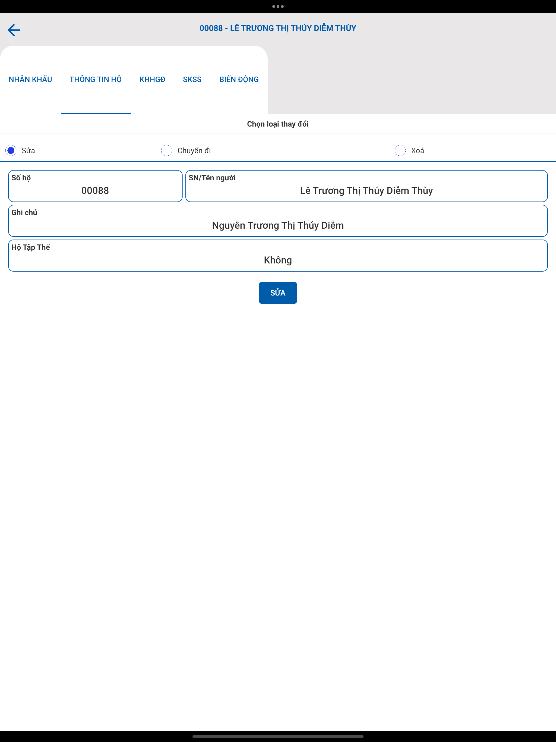Image resolution: width=556 pixels, height=742 pixels.
Task: Click into the Ghi chú note field
Action: 278,221
